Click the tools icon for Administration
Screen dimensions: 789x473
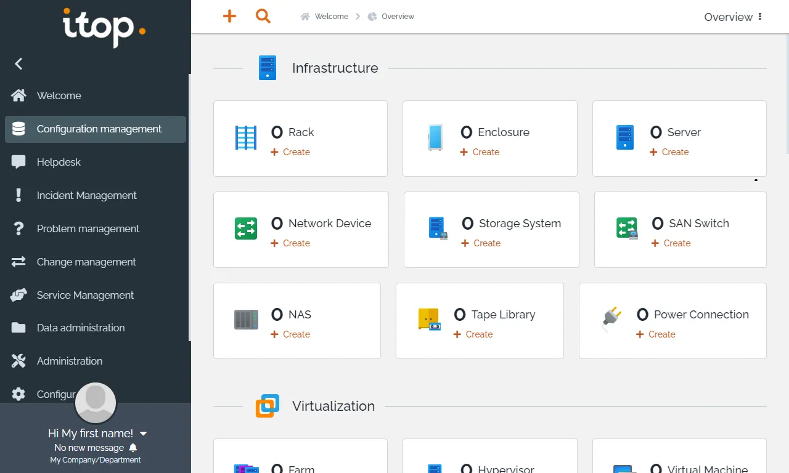click(x=18, y=361)
